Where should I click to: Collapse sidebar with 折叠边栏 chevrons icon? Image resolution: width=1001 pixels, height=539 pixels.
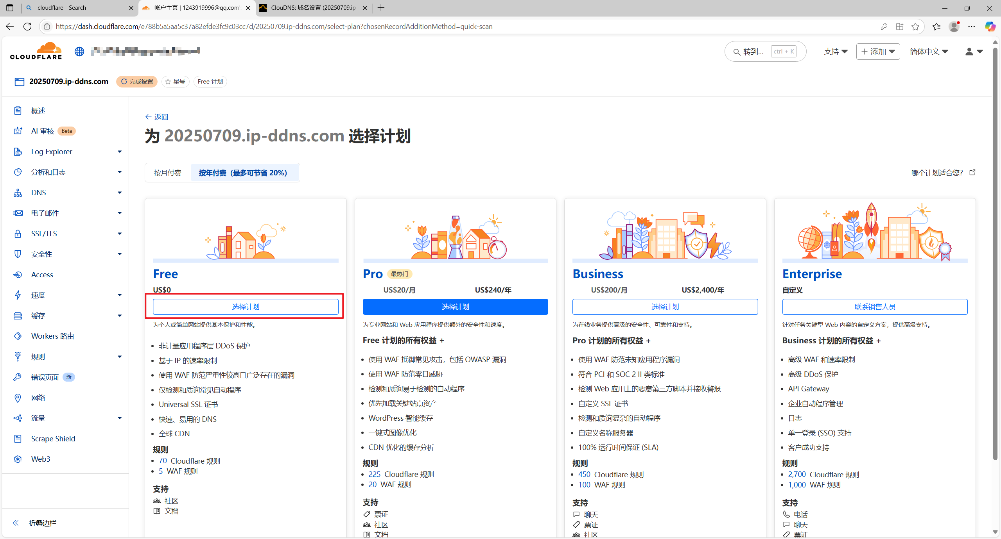(x=16, y=523)
